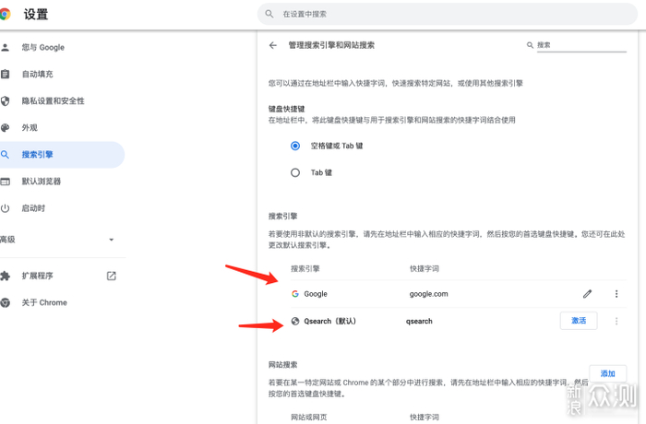Click the Qsearch（默认）entry name

(330, 321)
